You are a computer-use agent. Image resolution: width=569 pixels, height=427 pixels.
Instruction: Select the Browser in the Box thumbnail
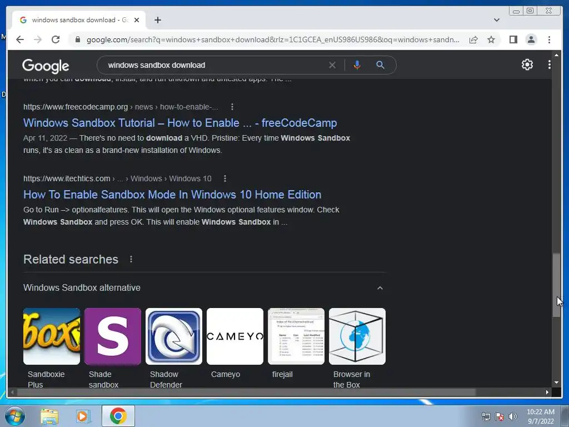tap(357, 336)
